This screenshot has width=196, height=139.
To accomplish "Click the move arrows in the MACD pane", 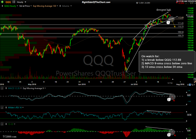I will pos(6,89).
